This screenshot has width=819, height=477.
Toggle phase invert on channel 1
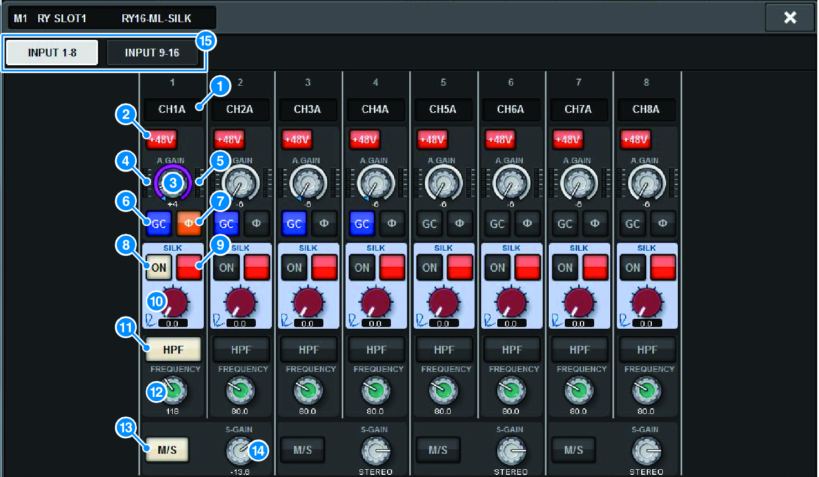[x=188, y=224]
